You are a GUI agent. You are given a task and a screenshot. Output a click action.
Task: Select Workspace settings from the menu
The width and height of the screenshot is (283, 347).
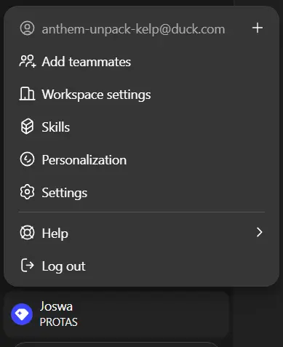[141, 94]
